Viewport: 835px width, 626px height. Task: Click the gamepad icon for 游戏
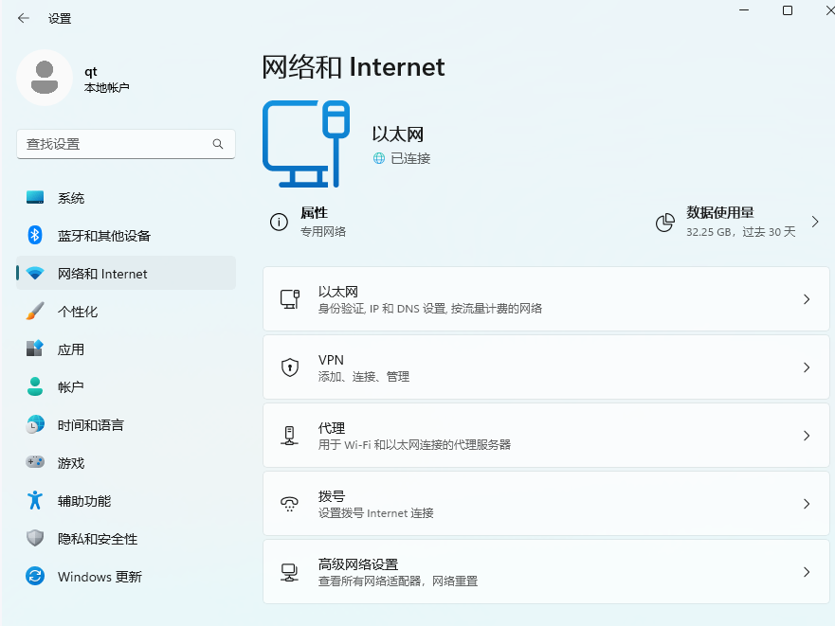[x=35, y=462]
